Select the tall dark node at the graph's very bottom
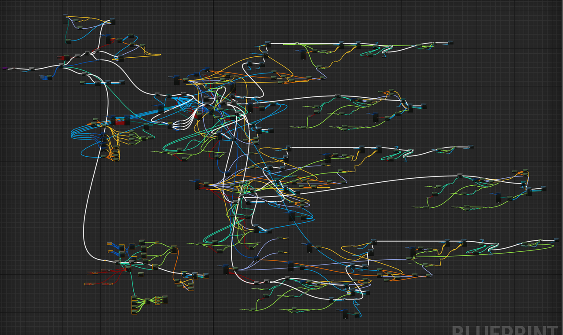The width and height of the screenshot is (563, 335). click(x=345, y=314)
